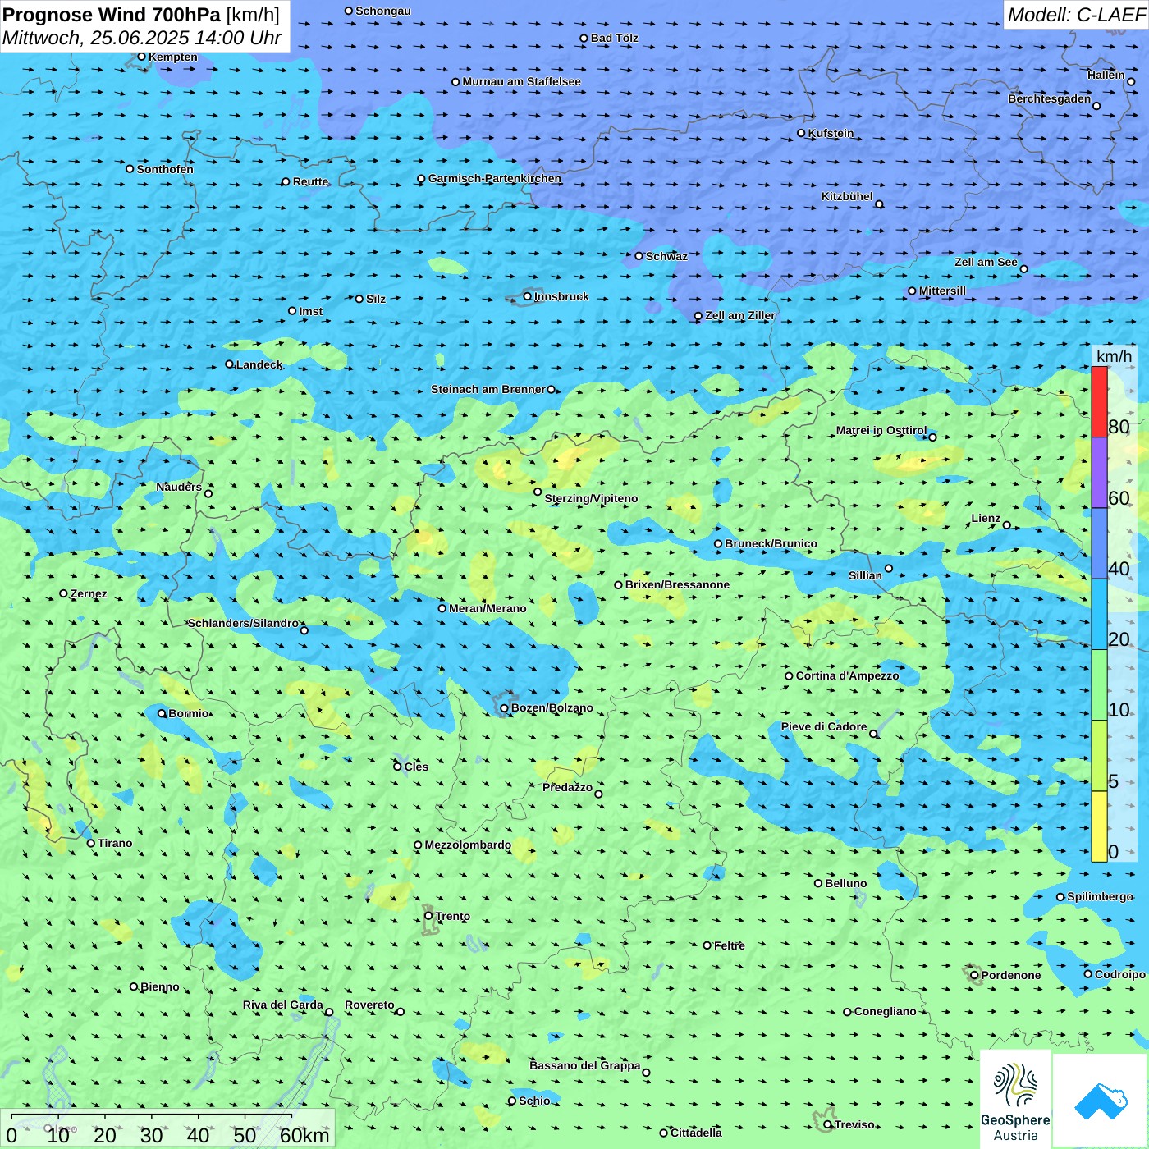Click the 'Sillian' label

pyautogui.click(x=865, y=575)
